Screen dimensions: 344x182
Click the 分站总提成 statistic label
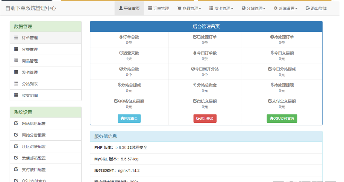click(129, 85)
